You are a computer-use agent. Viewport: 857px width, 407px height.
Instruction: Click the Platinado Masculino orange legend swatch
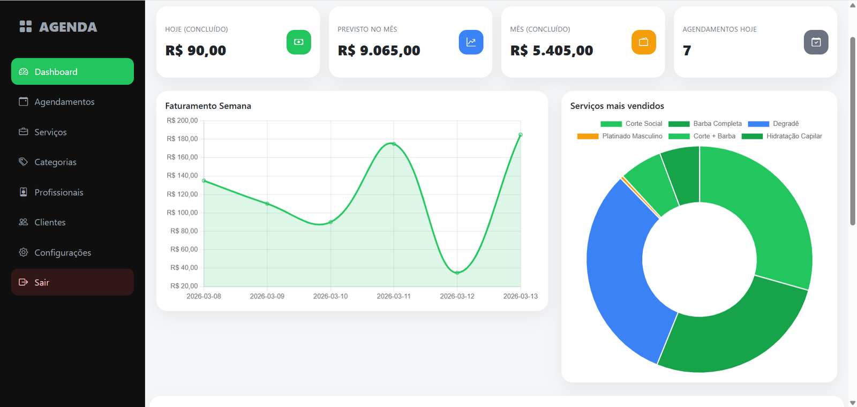pos(588,137)
